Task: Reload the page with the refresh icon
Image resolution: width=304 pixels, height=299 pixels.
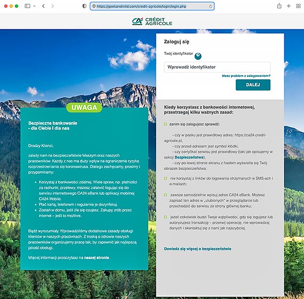Action: point(210,6)
